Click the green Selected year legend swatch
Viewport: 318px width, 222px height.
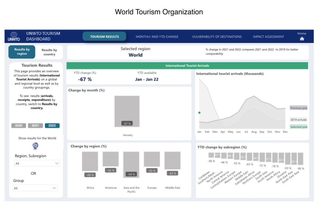[298, 127]
